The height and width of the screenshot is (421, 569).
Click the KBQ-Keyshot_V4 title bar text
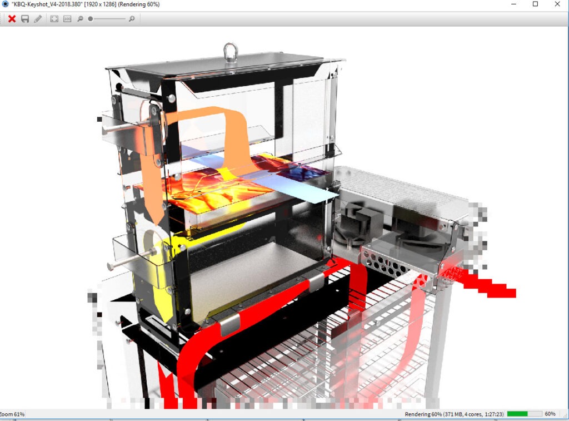[53, 4]
